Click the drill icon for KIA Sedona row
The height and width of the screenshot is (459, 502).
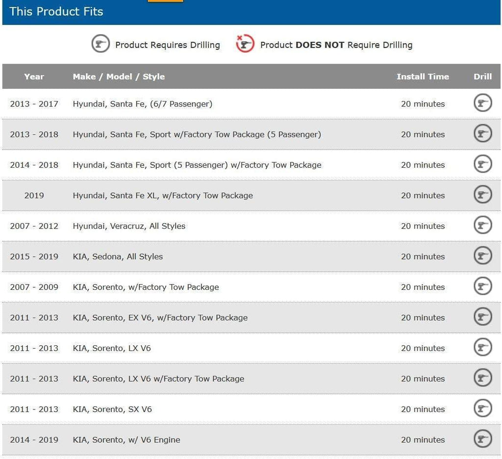pos(482,256)
